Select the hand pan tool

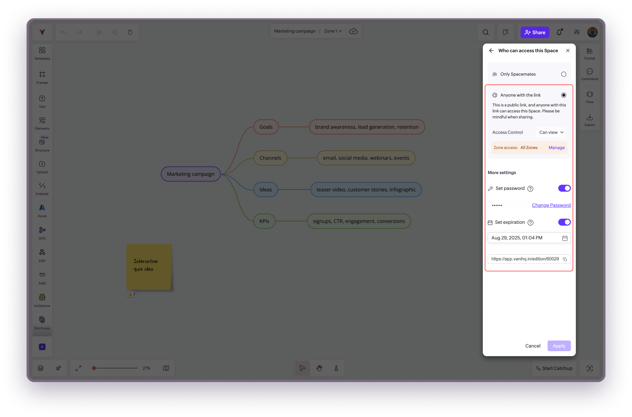click(x=319, y=368)
